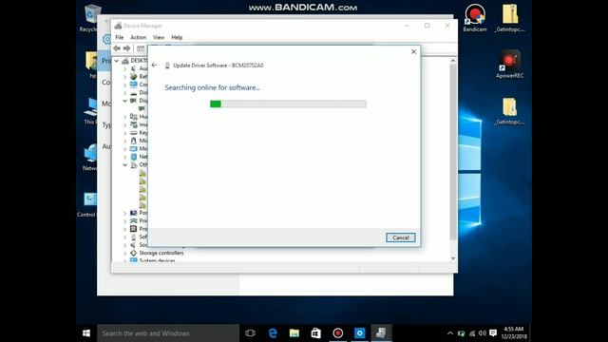Switch to Bandicam recorder in taskbar
This screenshot has height=342, width=608.
coord(338,333)
